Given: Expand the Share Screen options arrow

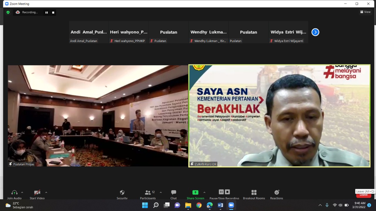Looking at the screenshot, I should pyautogui.click(x=204, y=193).
